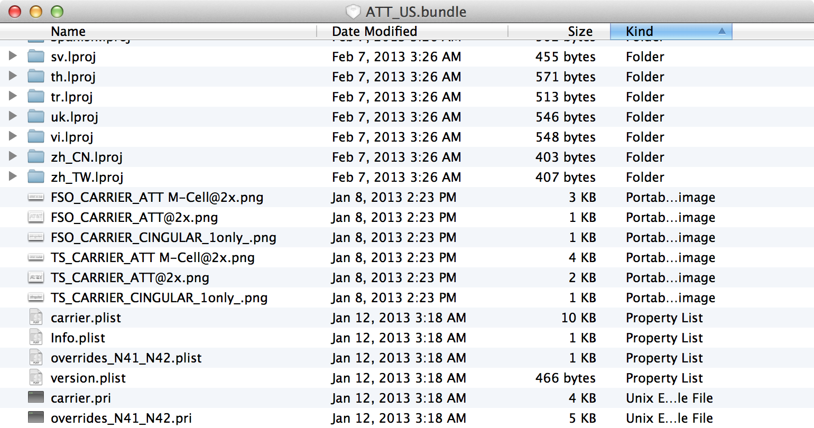This screenshot has width=814, height=428.
Task: Select file name tr.lproj
Action: [72, 97]
